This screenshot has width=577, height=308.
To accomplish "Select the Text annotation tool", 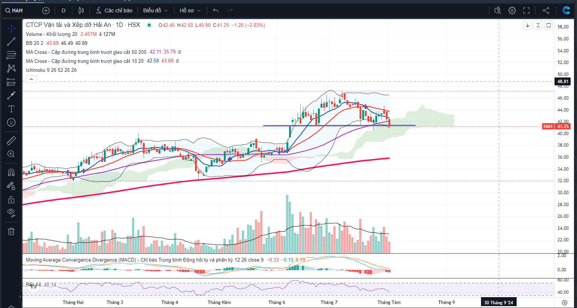I will coord(11,109).
